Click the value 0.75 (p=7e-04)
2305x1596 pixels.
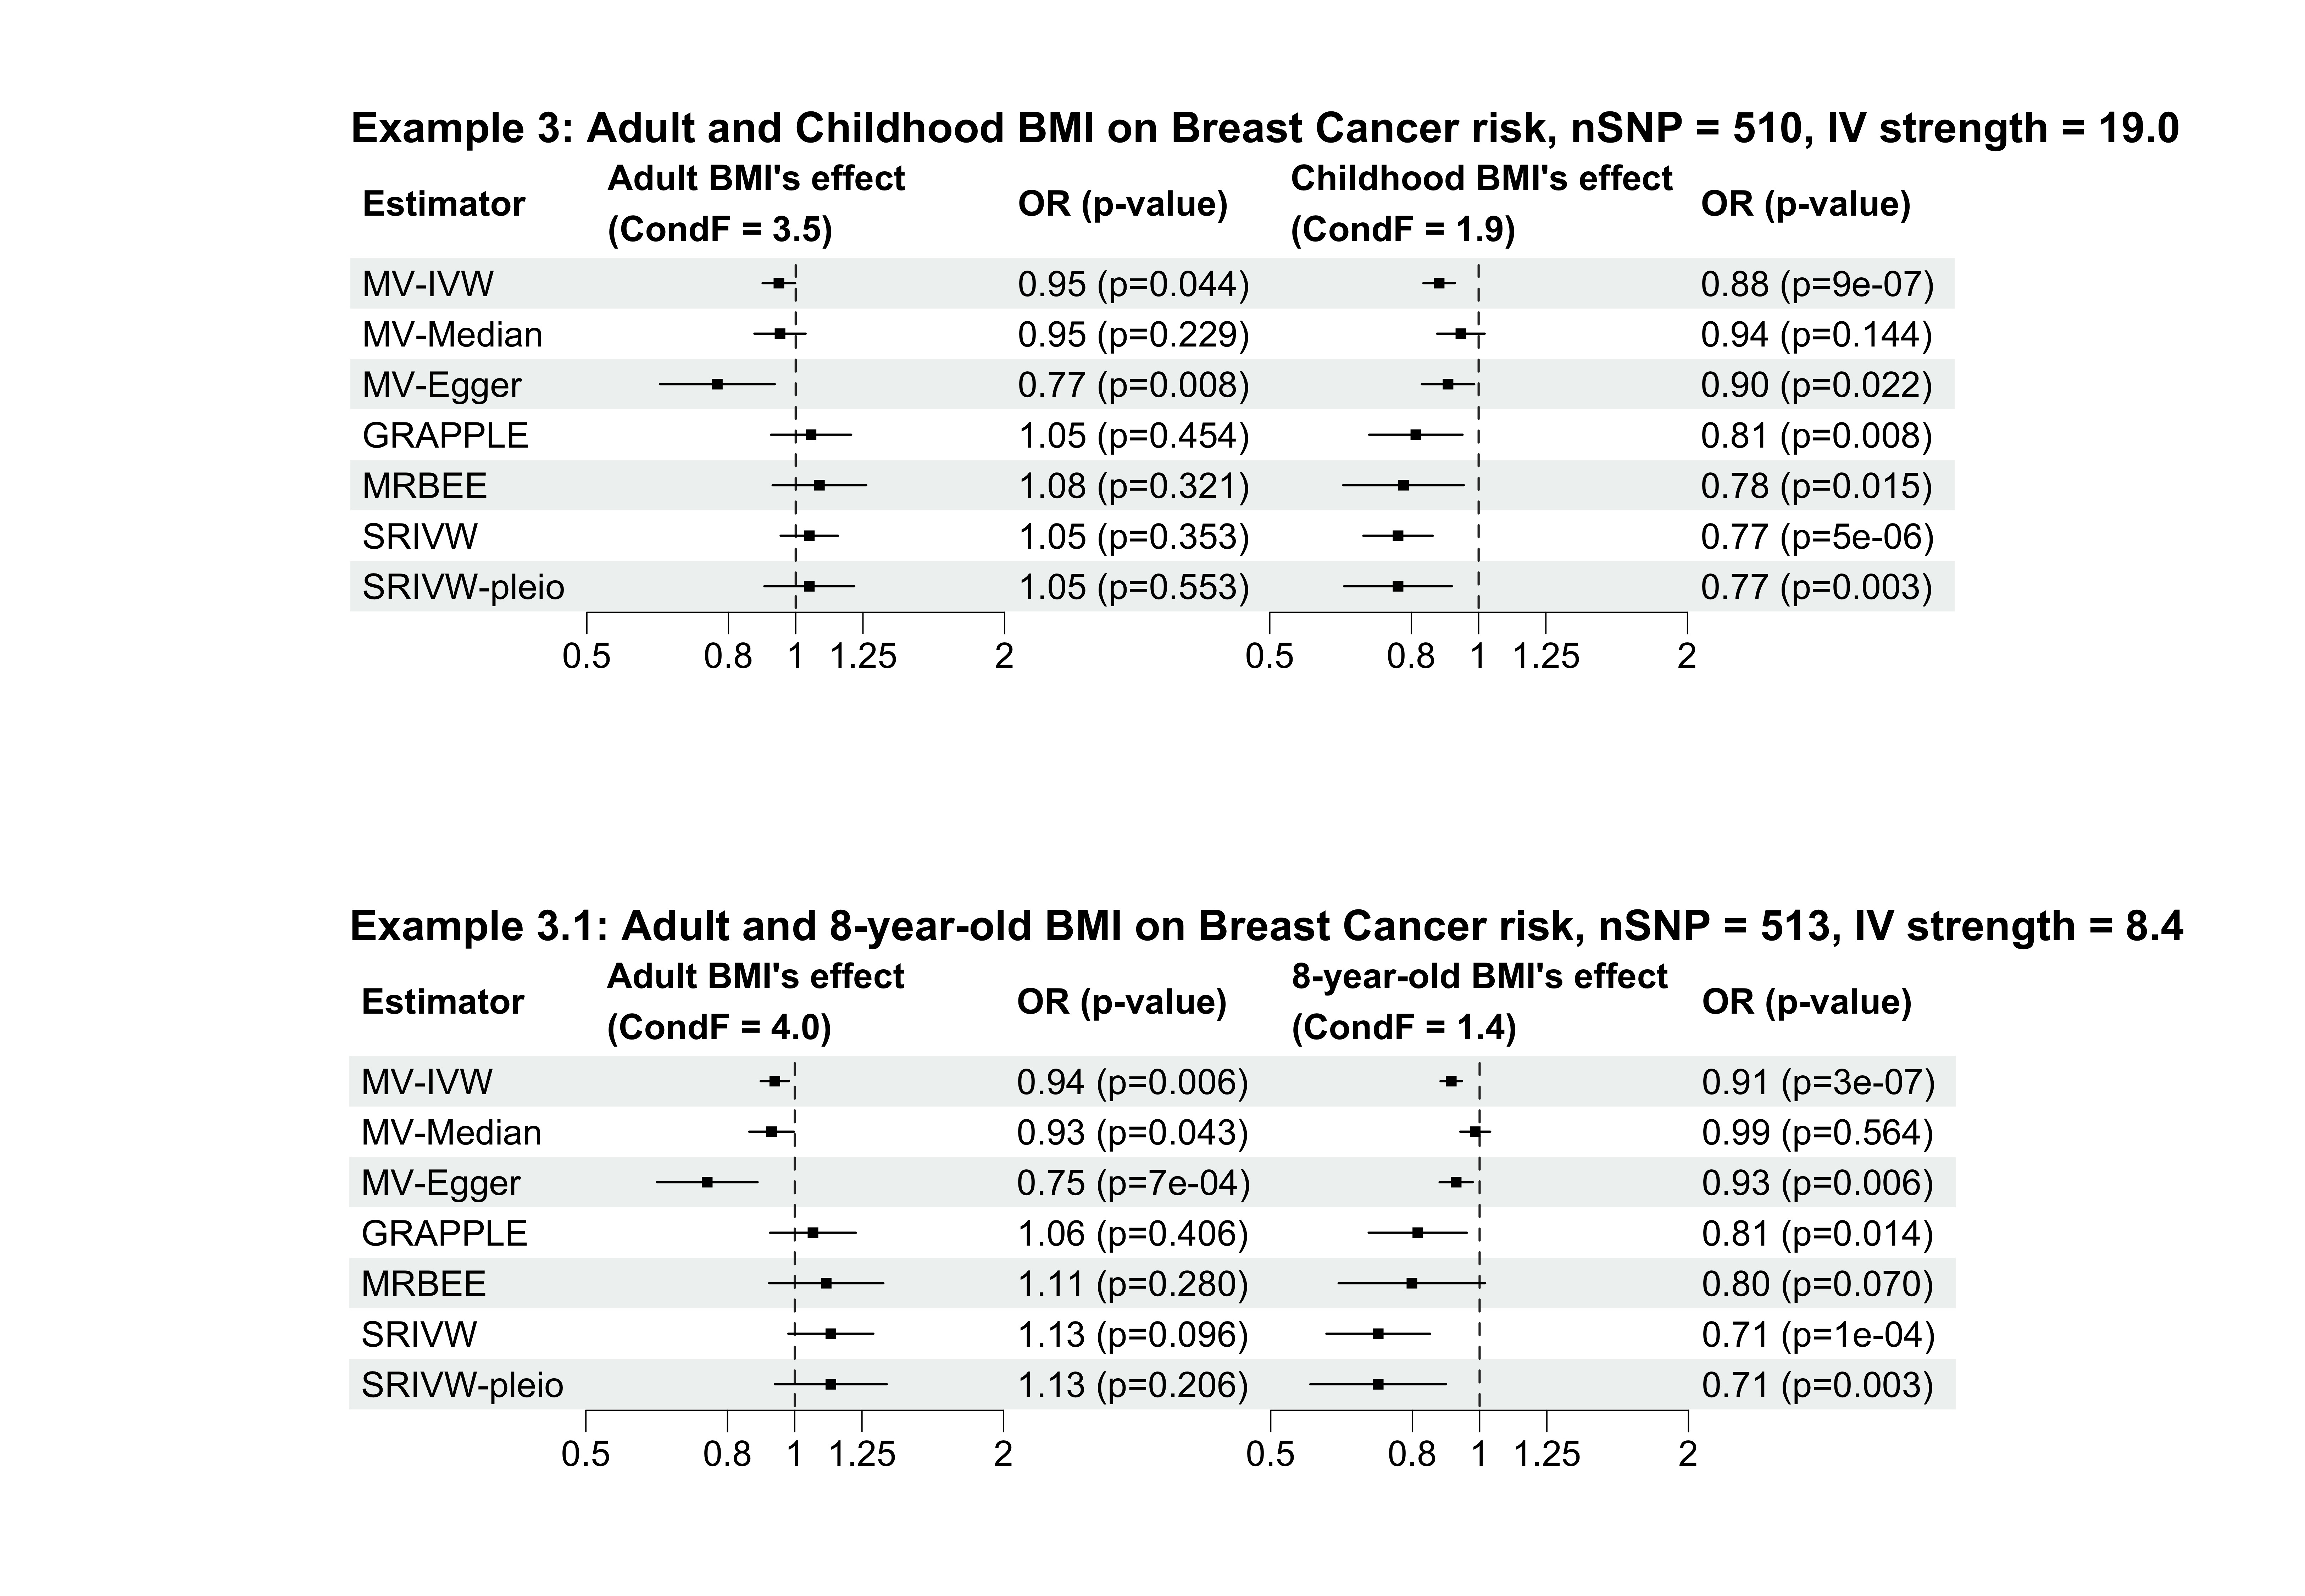coord(1133,1184)
